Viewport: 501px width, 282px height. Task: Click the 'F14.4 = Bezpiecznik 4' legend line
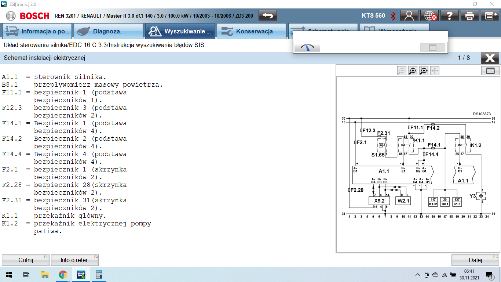point(64,154)
